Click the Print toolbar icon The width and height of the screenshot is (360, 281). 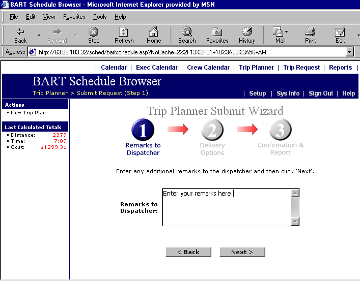click(310, 32)
